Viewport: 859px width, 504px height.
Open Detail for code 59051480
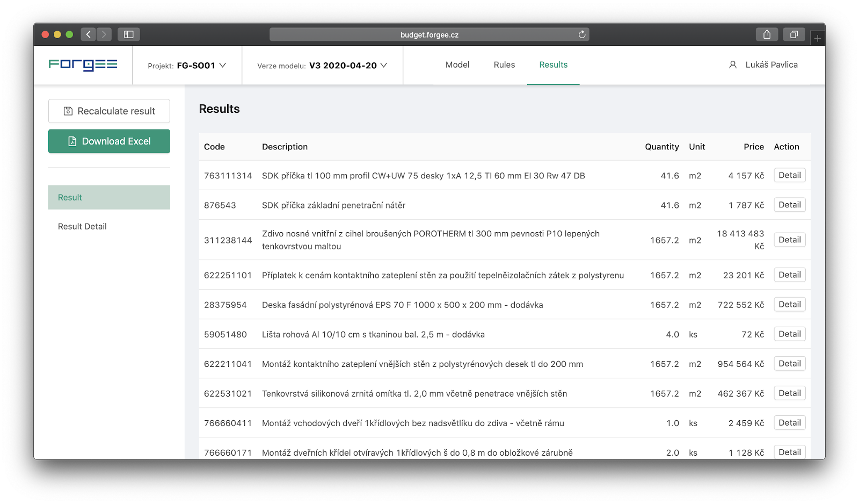790,334
